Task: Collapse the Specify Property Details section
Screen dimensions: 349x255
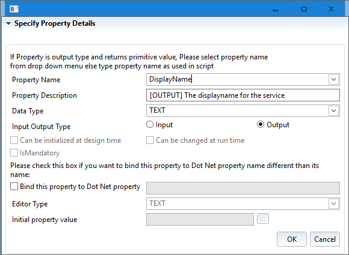Action: [x=8, y=23]
